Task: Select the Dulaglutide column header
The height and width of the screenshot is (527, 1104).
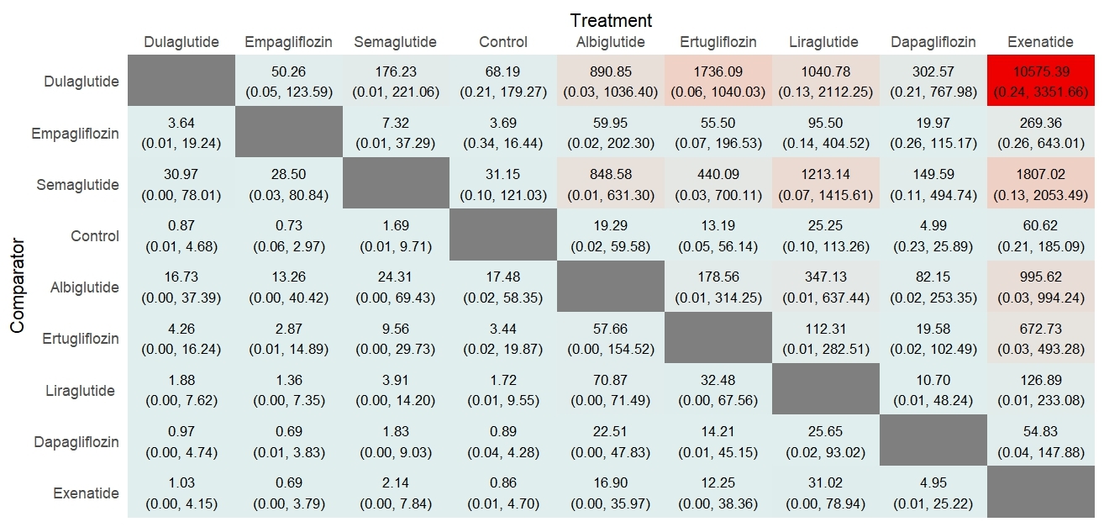Action: tap(181, 42)
